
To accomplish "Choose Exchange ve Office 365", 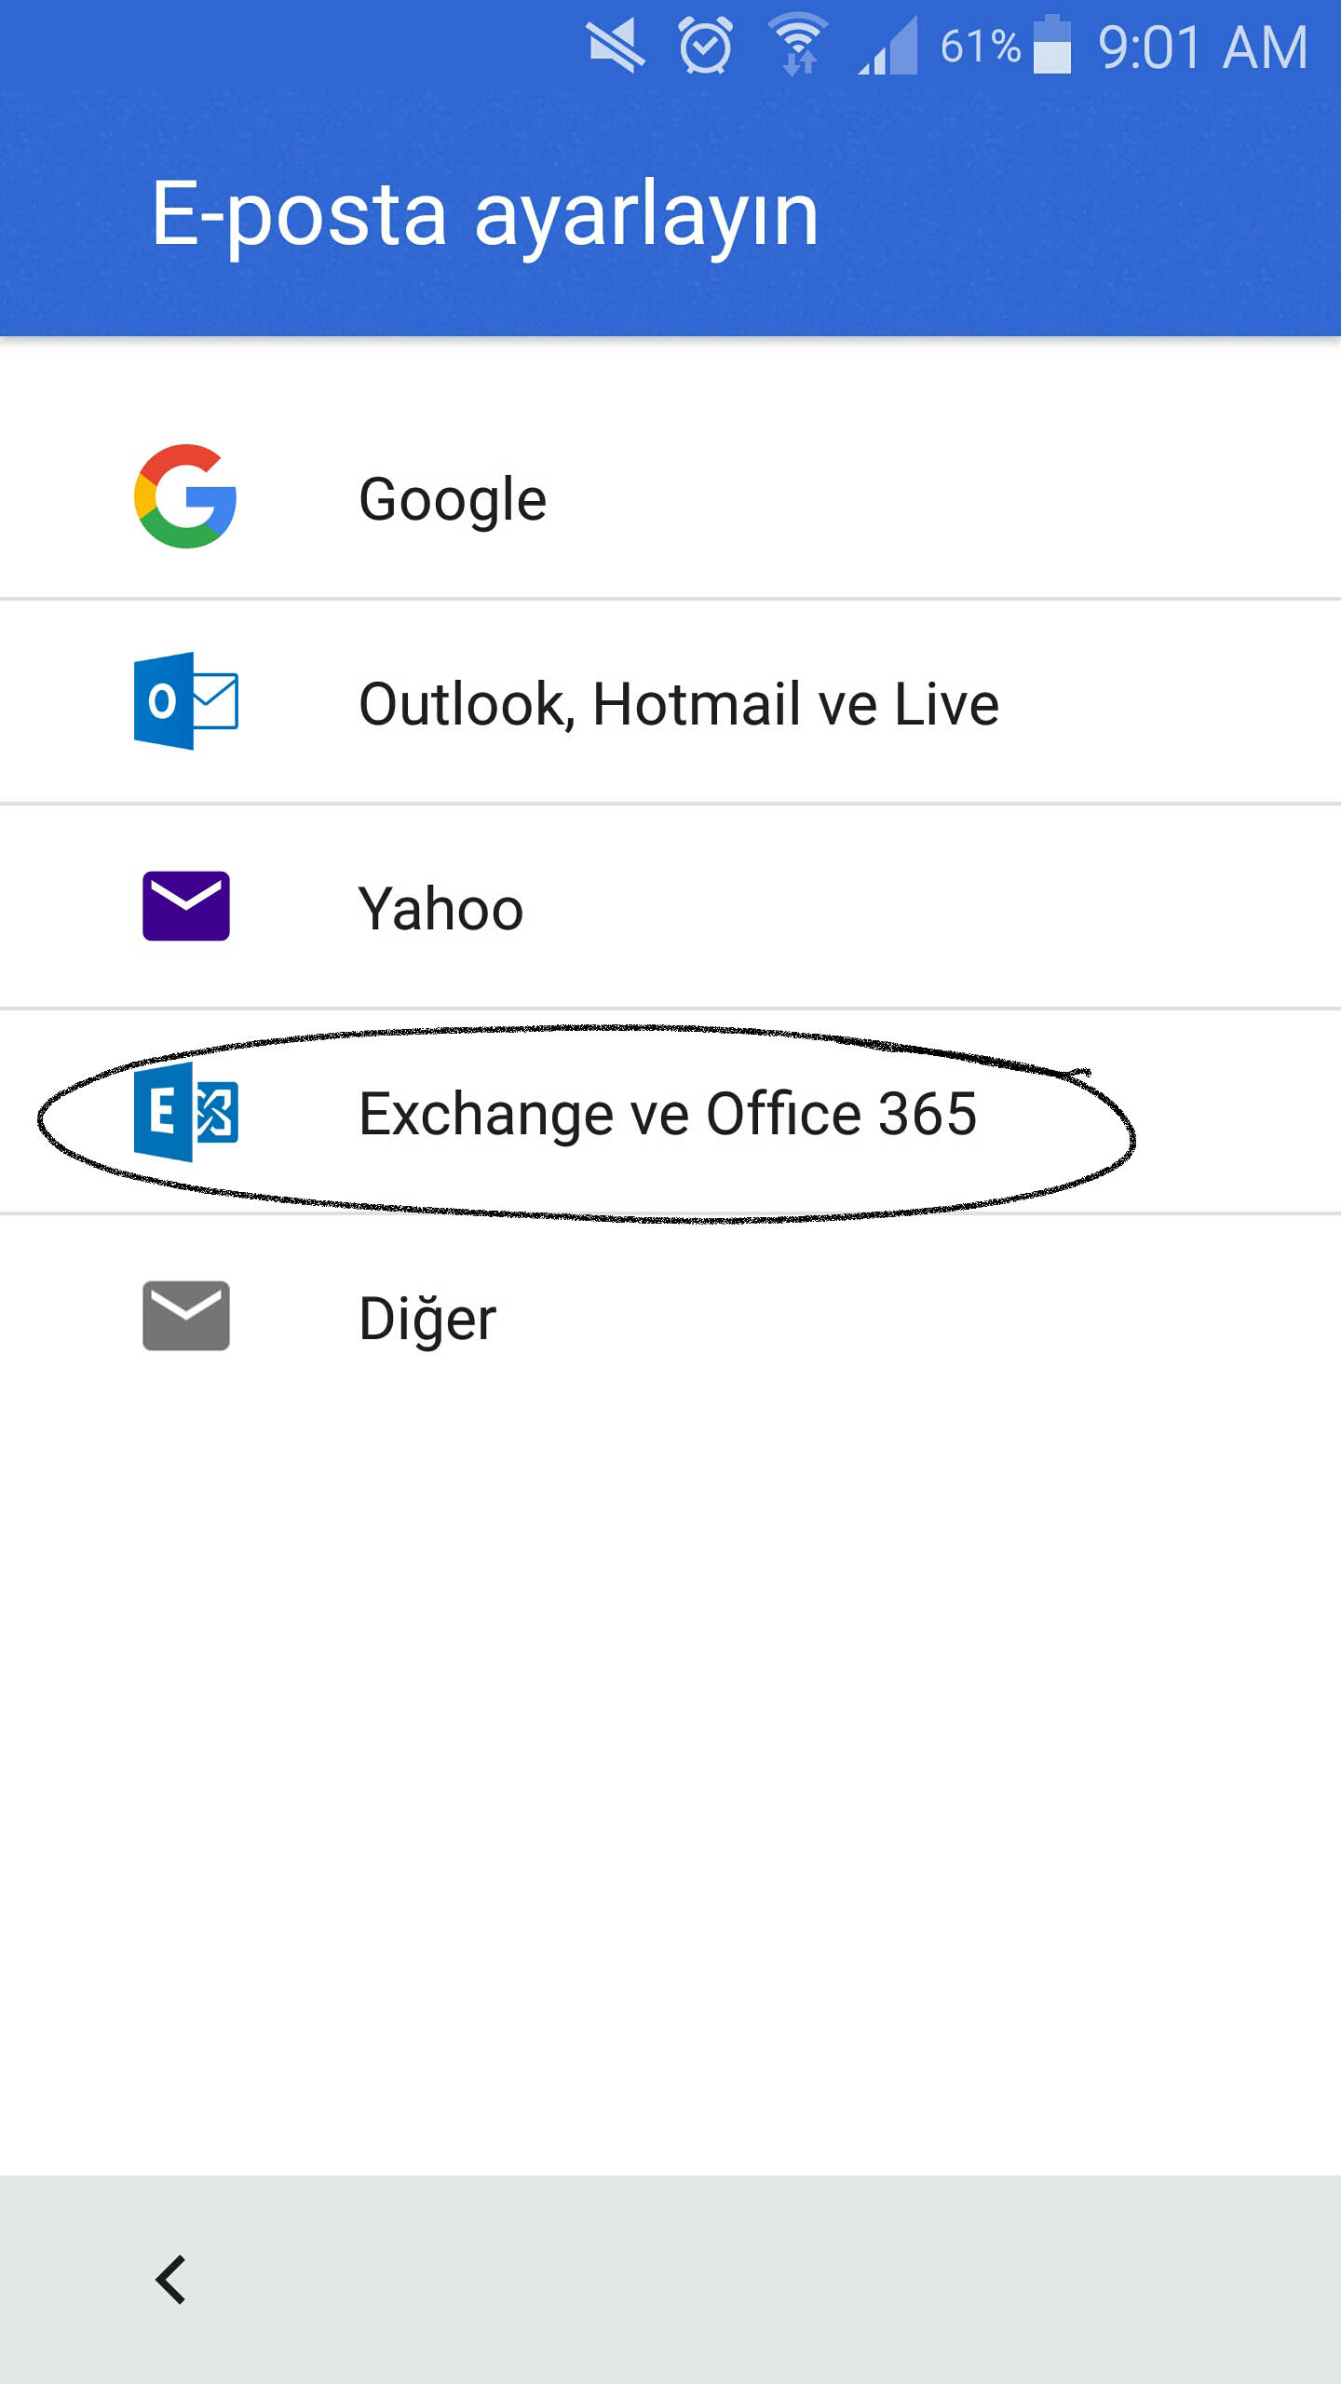I will click(667, 1114).
